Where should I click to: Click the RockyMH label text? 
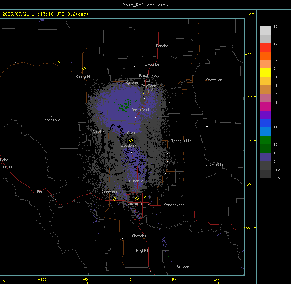[x=83, y=77]
